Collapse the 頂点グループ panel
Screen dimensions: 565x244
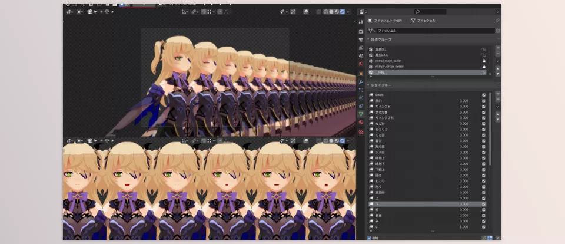[x=368, y=39]
